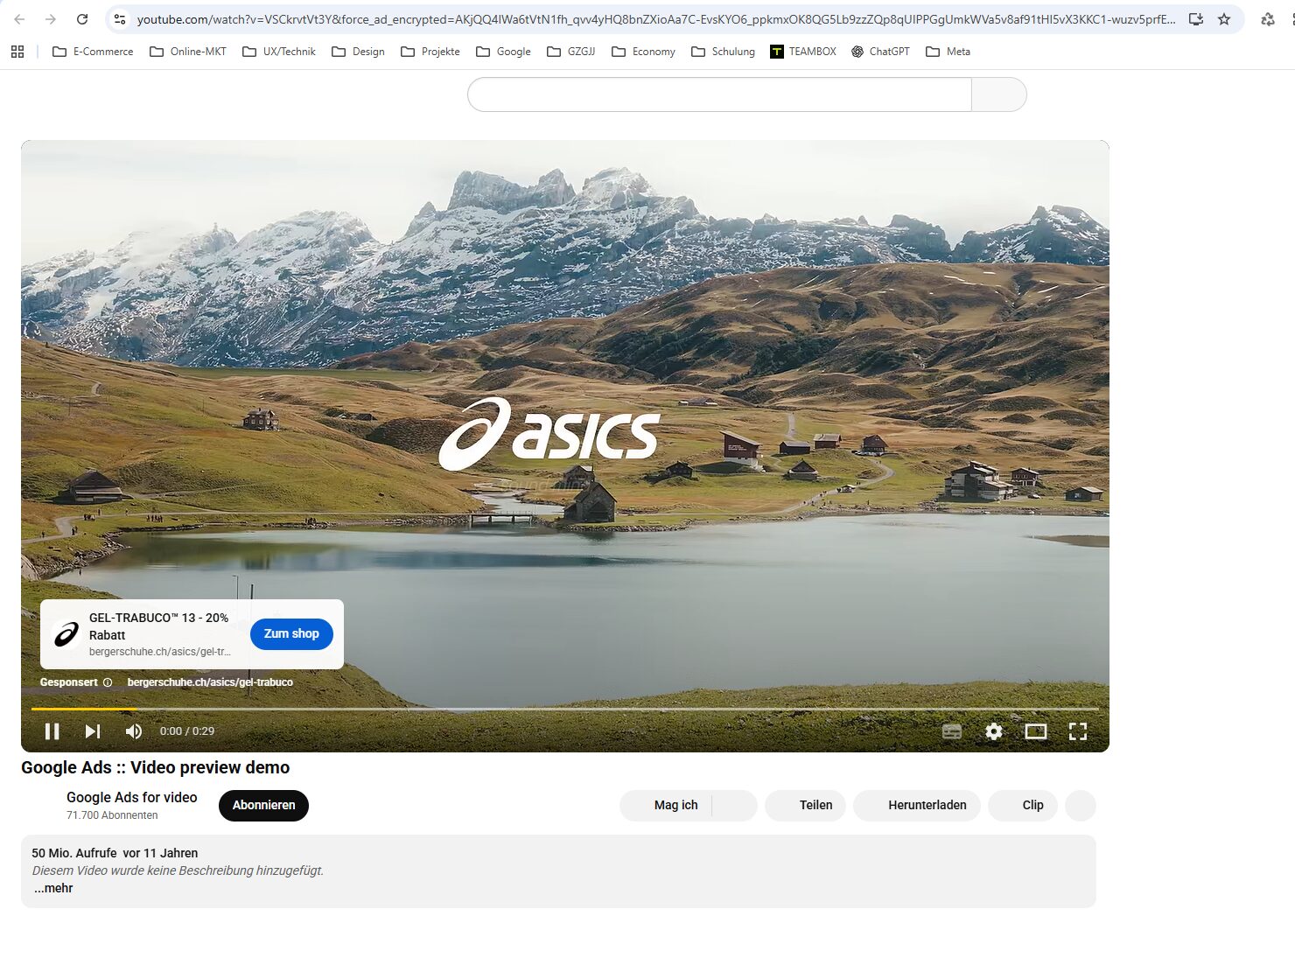Expand the video description via mehr
This screenshot has width=1295, height=972.
(x=52, y=888)
